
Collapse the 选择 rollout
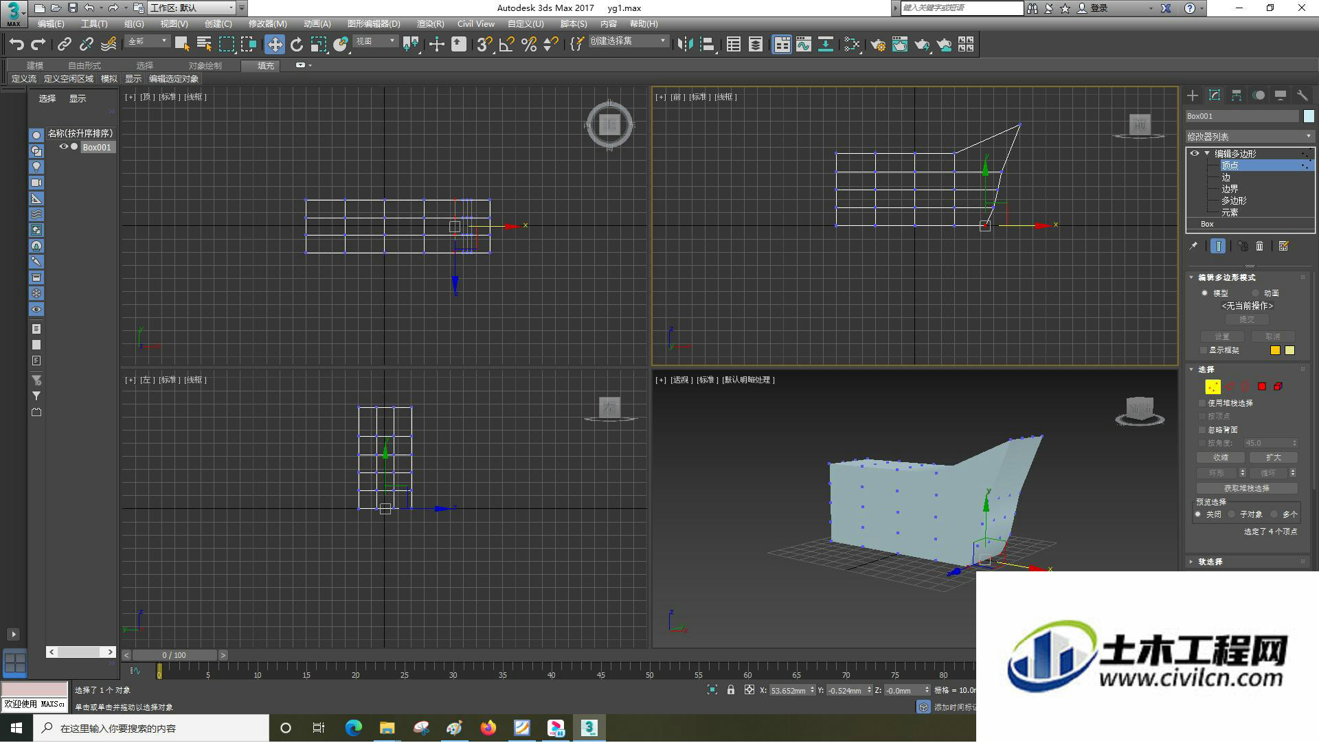pos(1191,369)
